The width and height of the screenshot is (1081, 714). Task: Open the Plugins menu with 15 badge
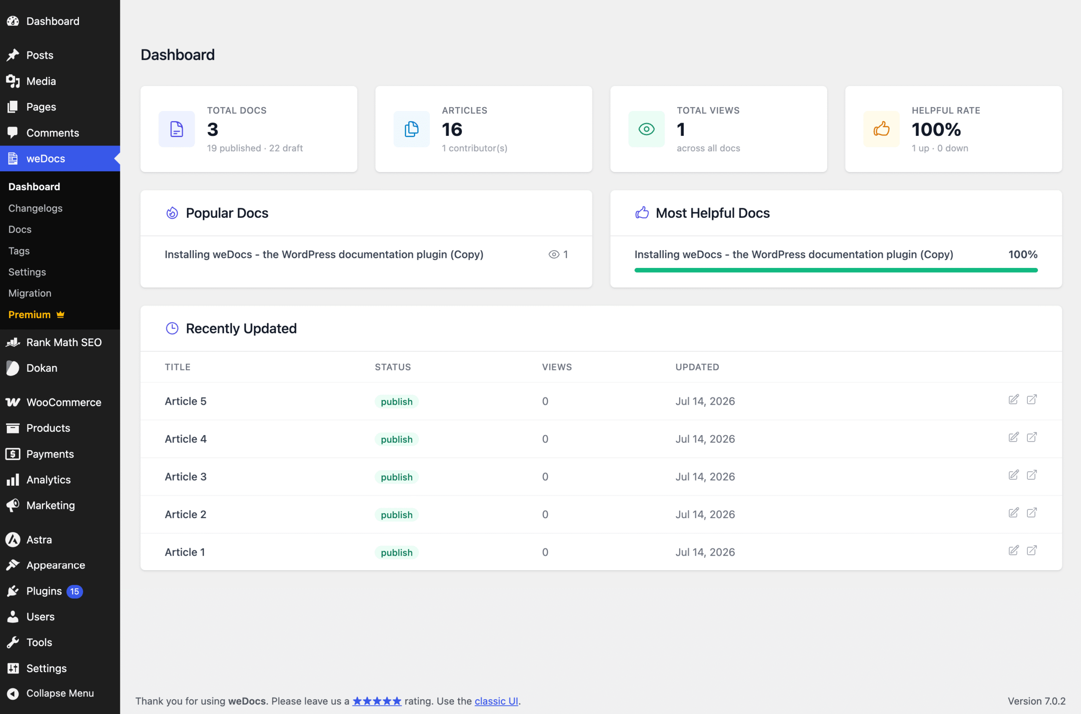pyautogui.click(x=60, y=591)
